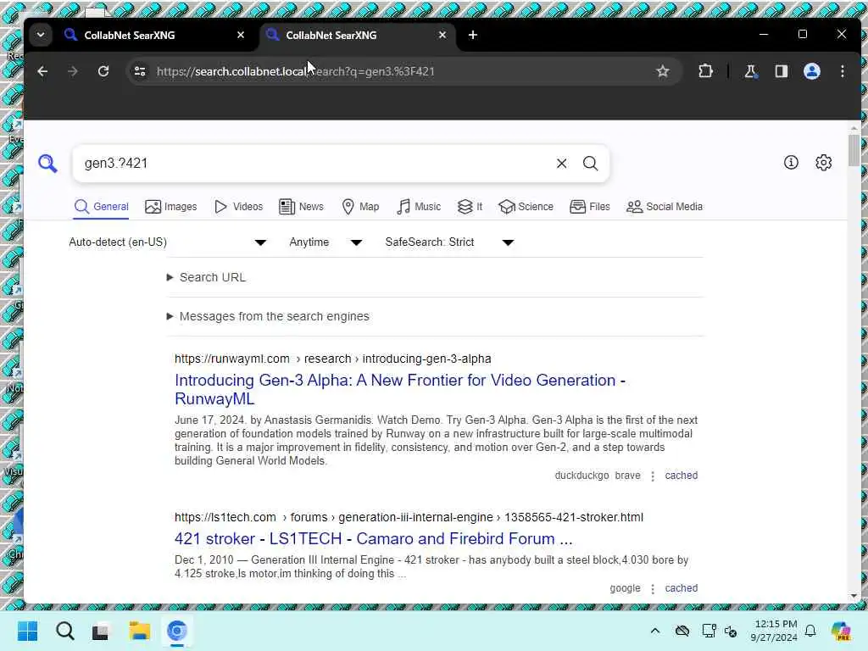
Task: Open the 421 stroker LS1TECH result
Action: pos(373,538)
